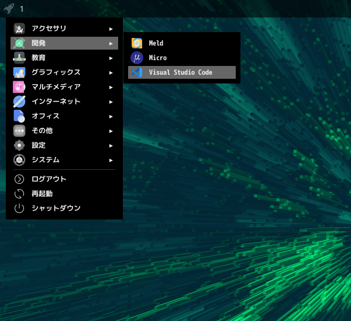Image resolution: width=351 pixels, height=321 pixels.
Task: Open the インターネット menu entry
Action: [64, 102]
